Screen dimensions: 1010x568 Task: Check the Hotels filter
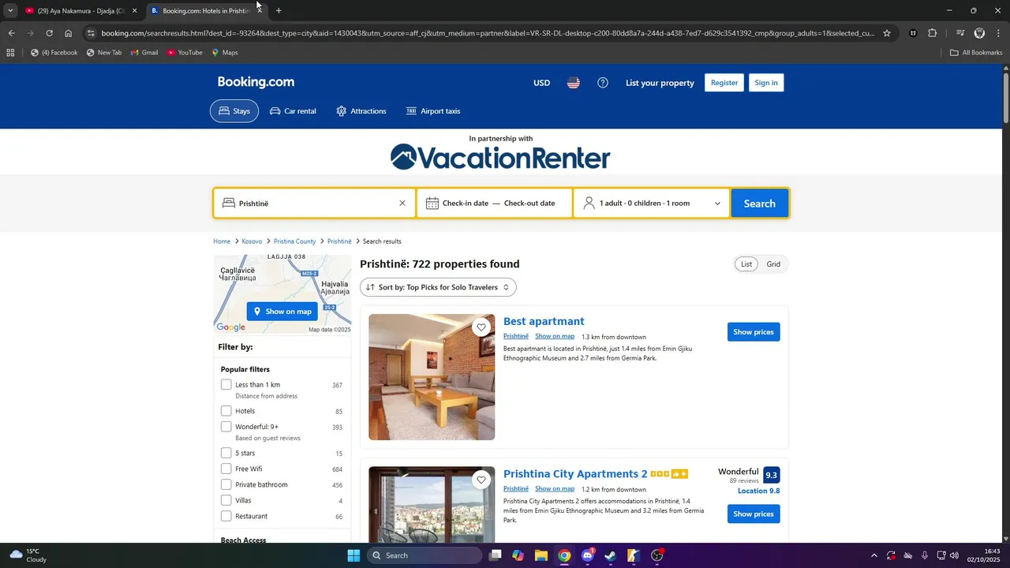pyautogui.click(x=226, y=411)
